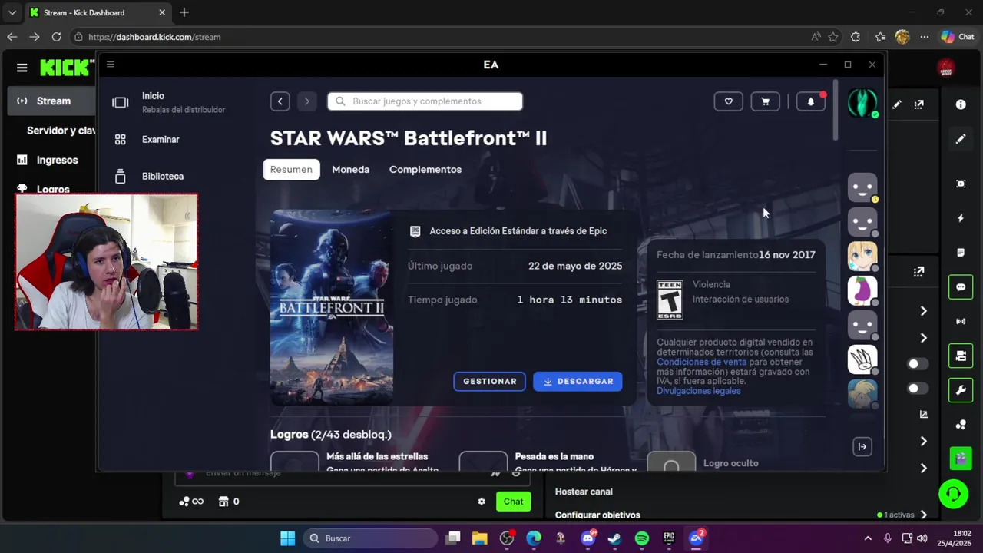Open the EA profile avatar

[x=862, y=102]
